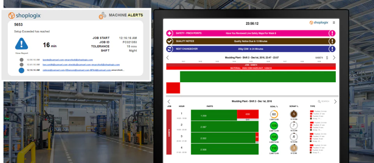Screen dimensions: 374x163
Task: Click the dashboard clock 23:56:12
Action: tap(252, 24)
